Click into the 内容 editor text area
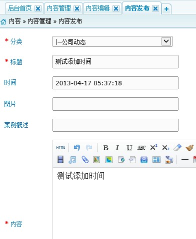Image resolution: width=196 pixels, height=239 pixels. pyautogui.click(x=124, y=203)
